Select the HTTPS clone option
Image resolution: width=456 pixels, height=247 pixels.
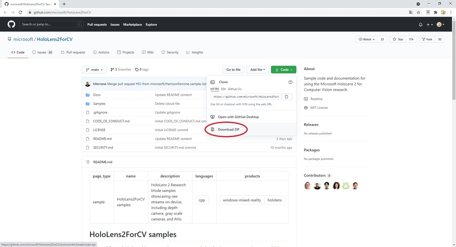point(215,89)
